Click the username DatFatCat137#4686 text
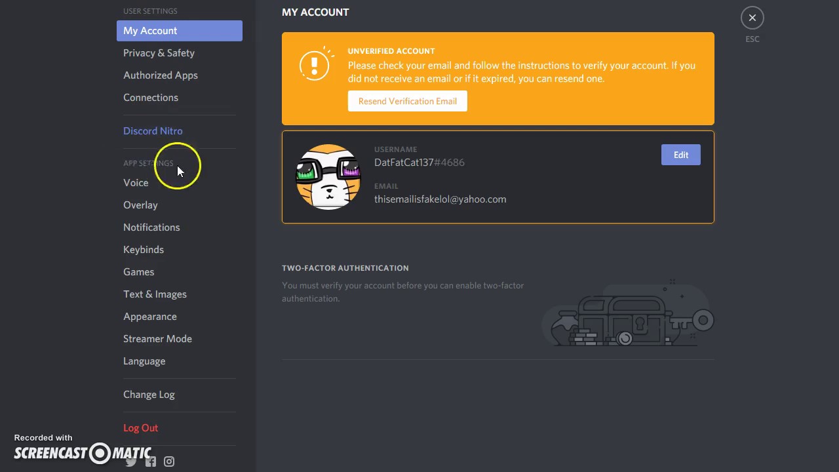 (419, 163)
